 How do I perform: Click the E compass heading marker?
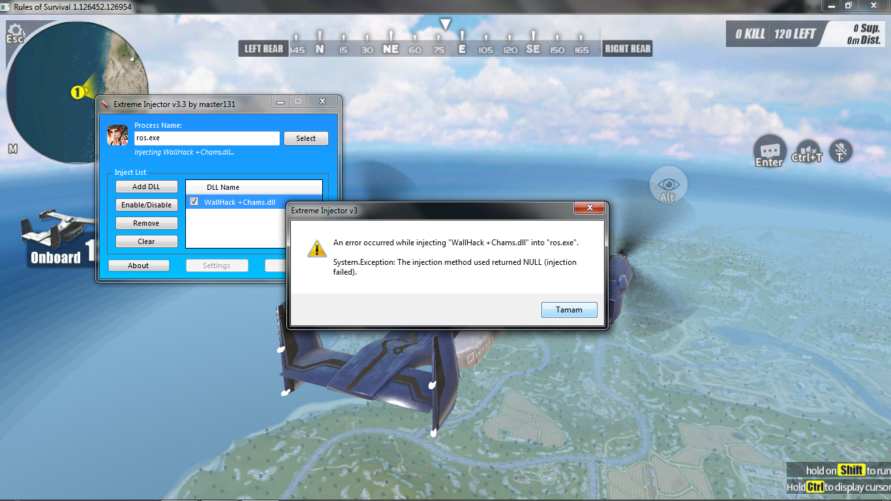click(462, 49)
